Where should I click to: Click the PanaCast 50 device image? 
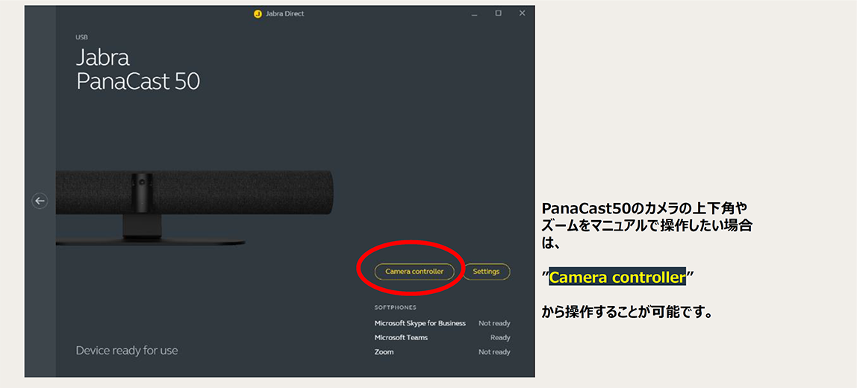coord(195,207)
